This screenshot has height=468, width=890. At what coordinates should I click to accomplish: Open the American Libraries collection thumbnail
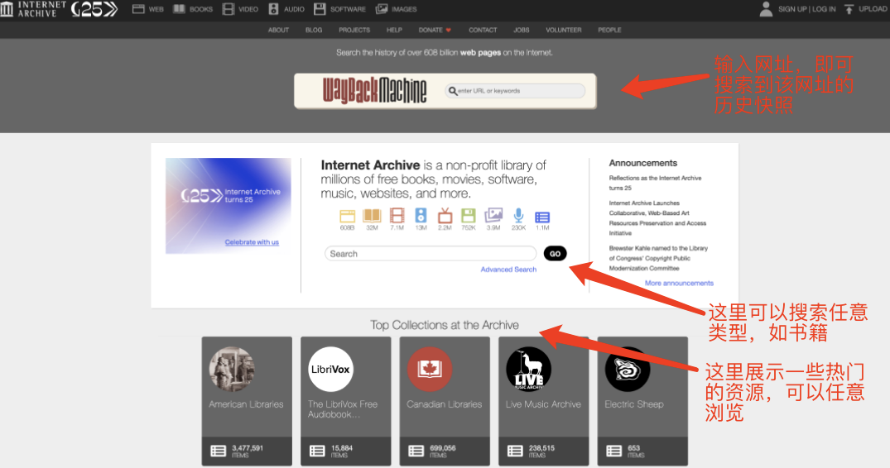tap(232, 369)
